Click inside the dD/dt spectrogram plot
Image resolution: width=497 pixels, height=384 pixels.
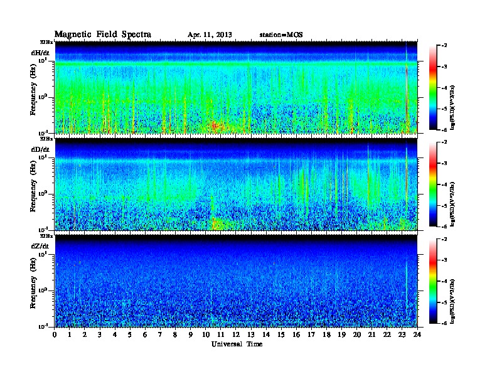[236, 184]
